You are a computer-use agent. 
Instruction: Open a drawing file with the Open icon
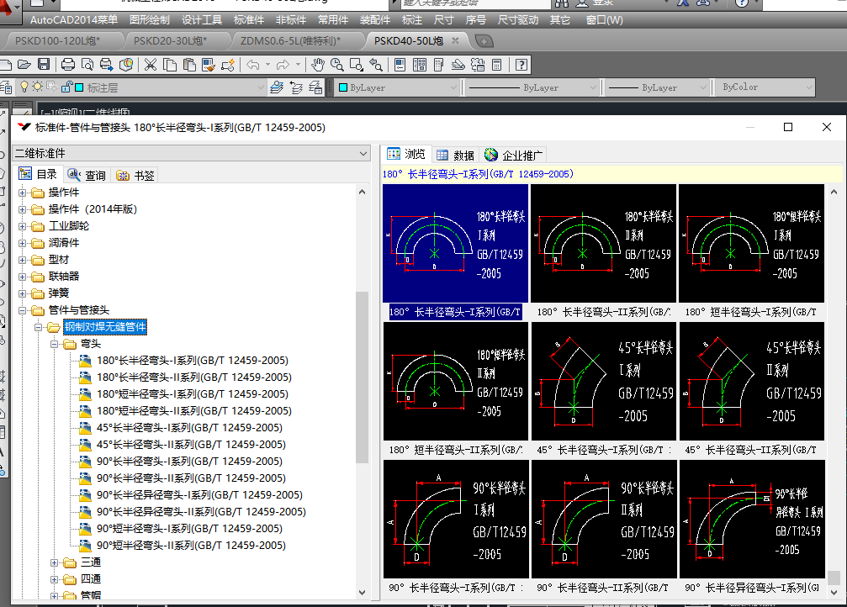[x=24, y=65]
